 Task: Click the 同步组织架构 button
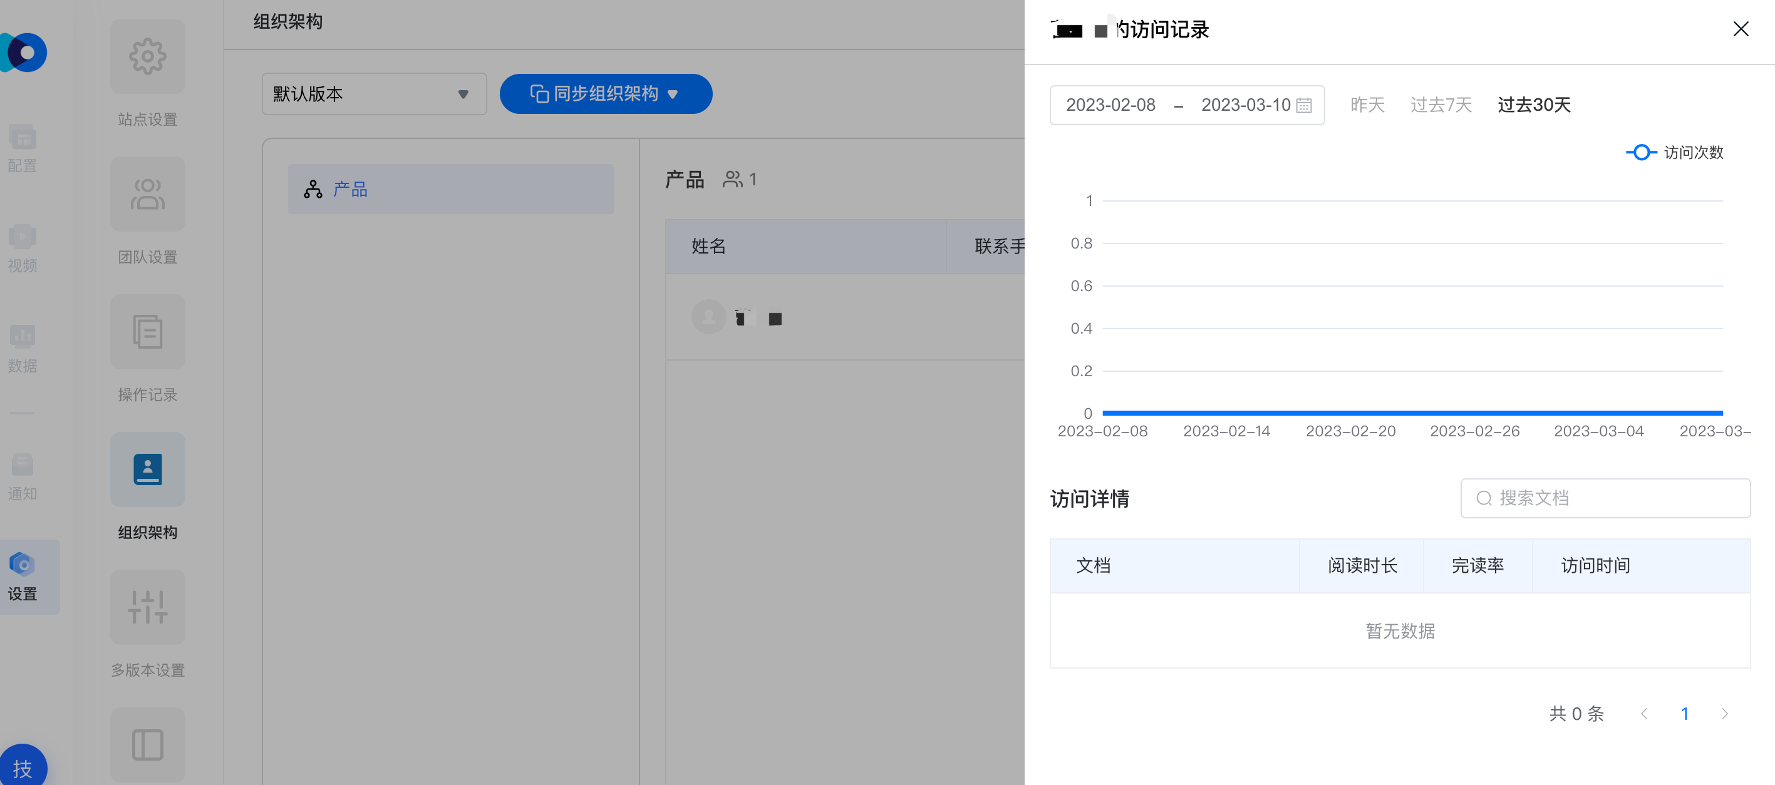[x=606, y=94]
